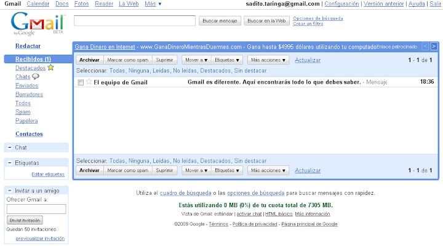Select No leídas in top Seleccionar row
This screenshot has height=249, width=443.
(x=185, y=71)
